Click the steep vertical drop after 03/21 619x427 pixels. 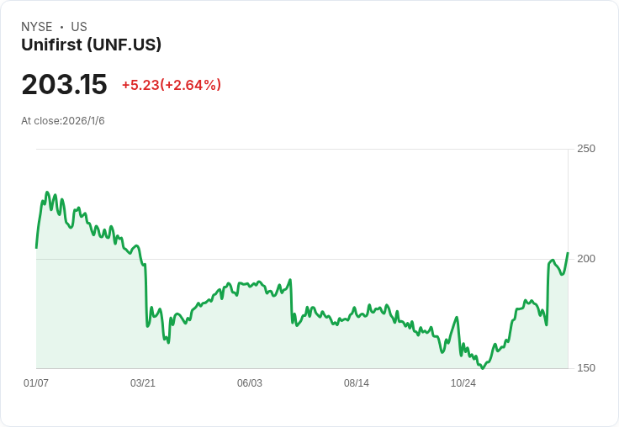click(146, 294)
